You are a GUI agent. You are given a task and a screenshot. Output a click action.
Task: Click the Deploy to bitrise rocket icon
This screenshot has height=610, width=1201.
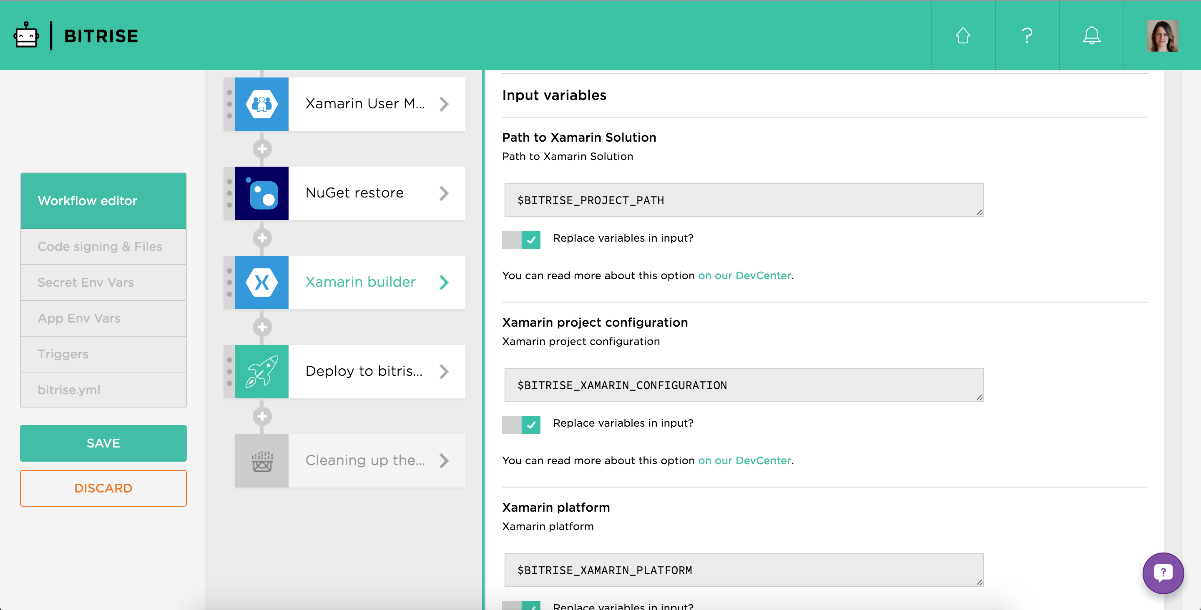coord(261,371)
